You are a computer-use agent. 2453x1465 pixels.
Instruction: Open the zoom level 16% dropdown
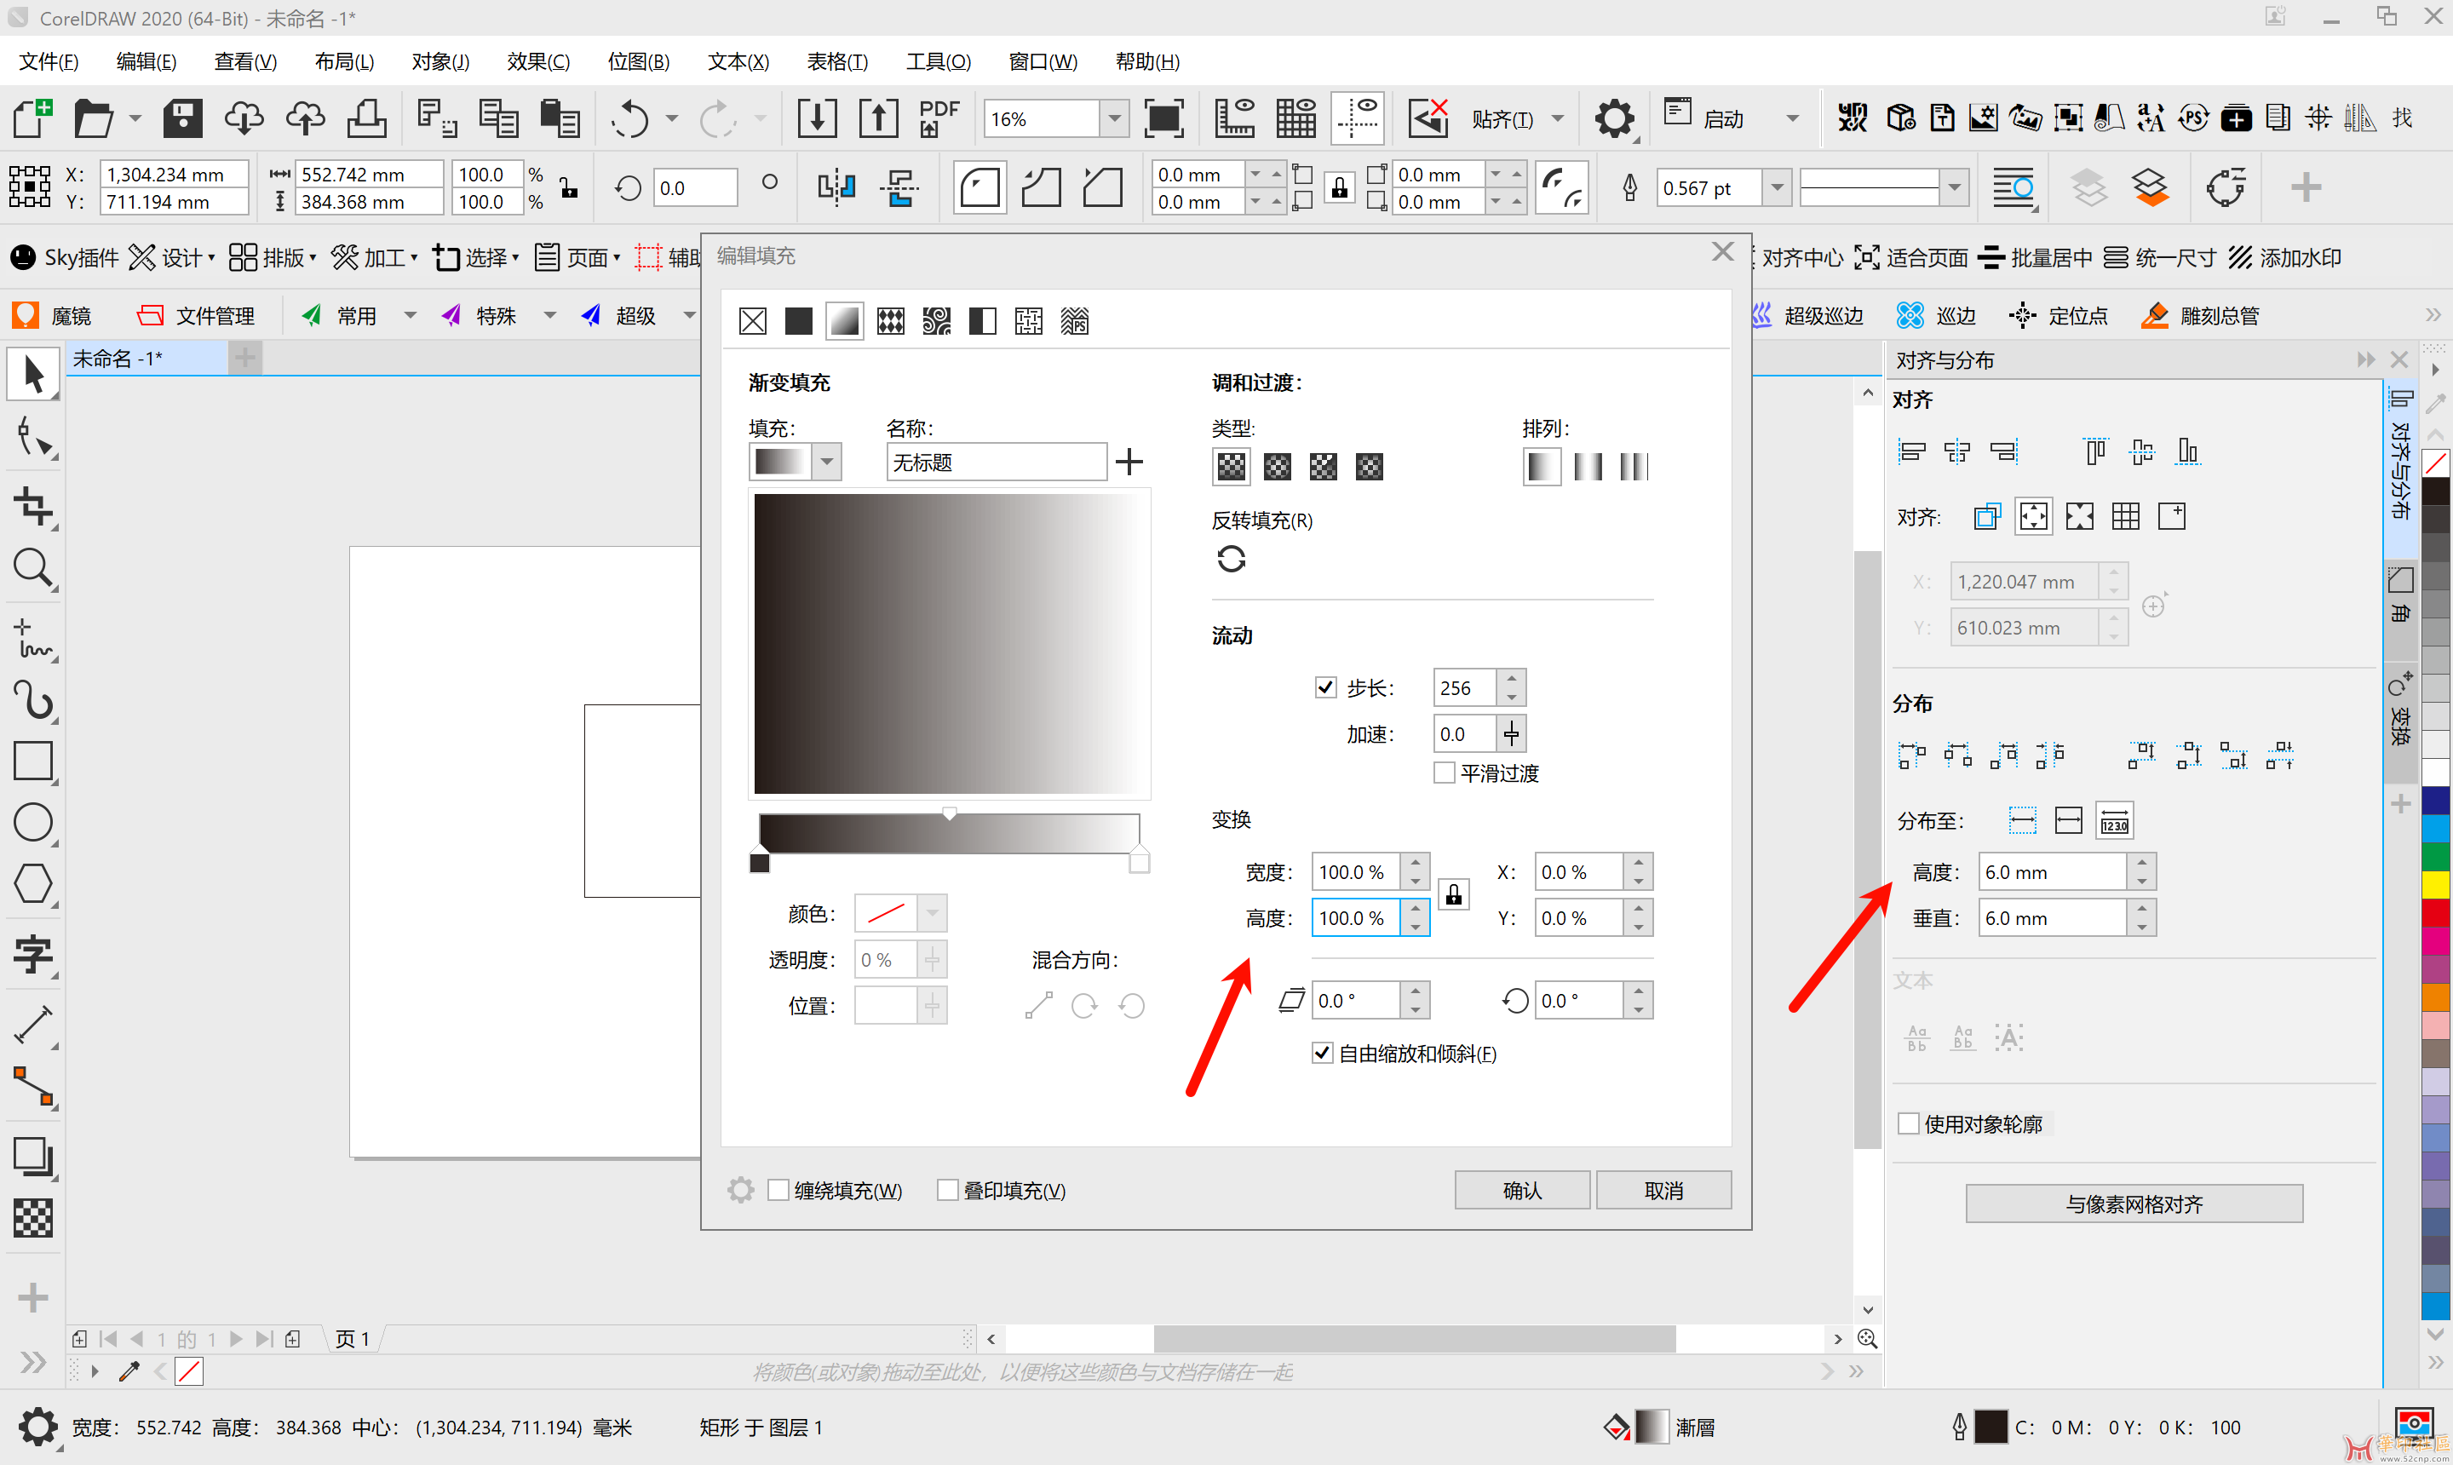[1114, 119]
